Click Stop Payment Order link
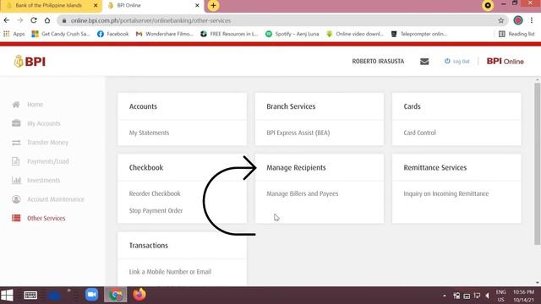The height and width of the screenshot is (304, 541). (x=156, y=210)
